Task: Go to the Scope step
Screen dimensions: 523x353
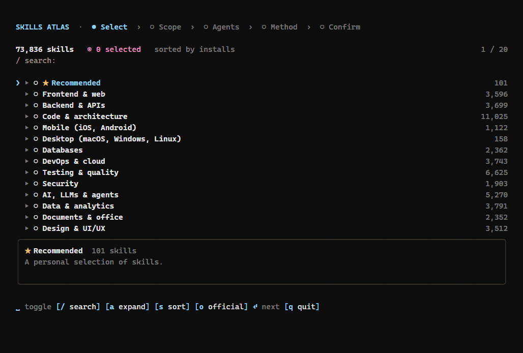Action: tap(165, 27)
